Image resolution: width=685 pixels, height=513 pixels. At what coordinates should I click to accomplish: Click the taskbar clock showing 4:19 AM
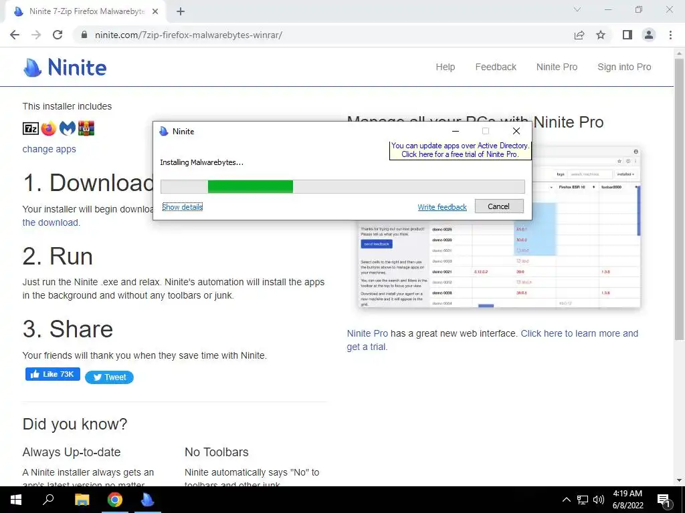(627, 500)
